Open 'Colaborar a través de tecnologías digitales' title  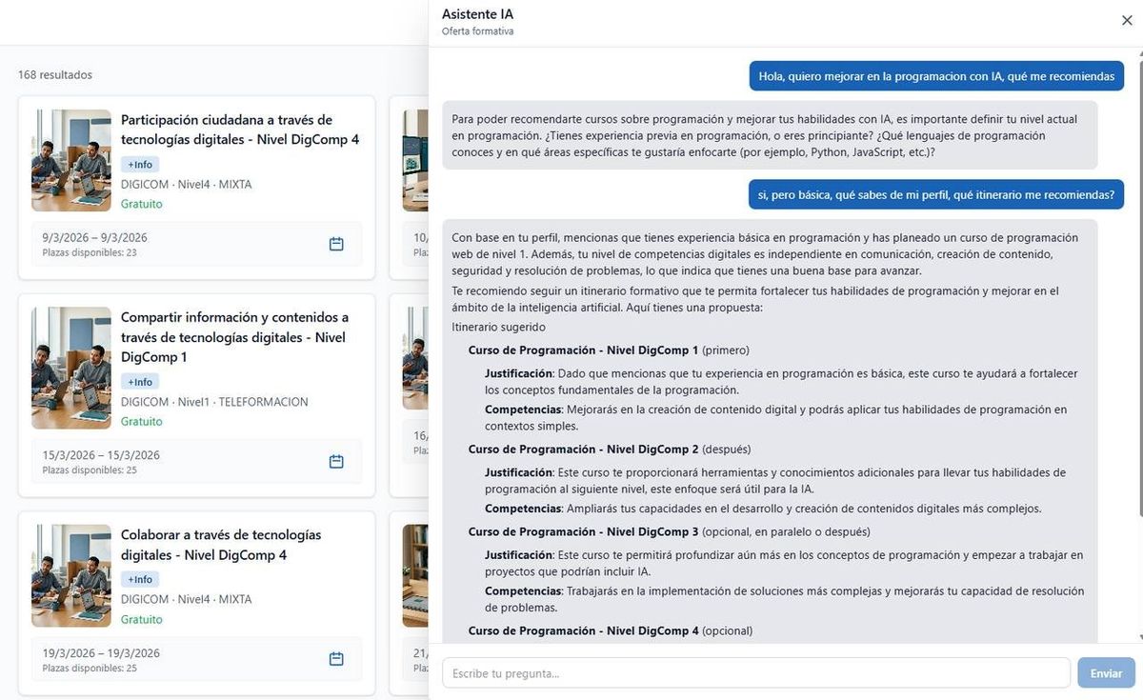[221, 545]
